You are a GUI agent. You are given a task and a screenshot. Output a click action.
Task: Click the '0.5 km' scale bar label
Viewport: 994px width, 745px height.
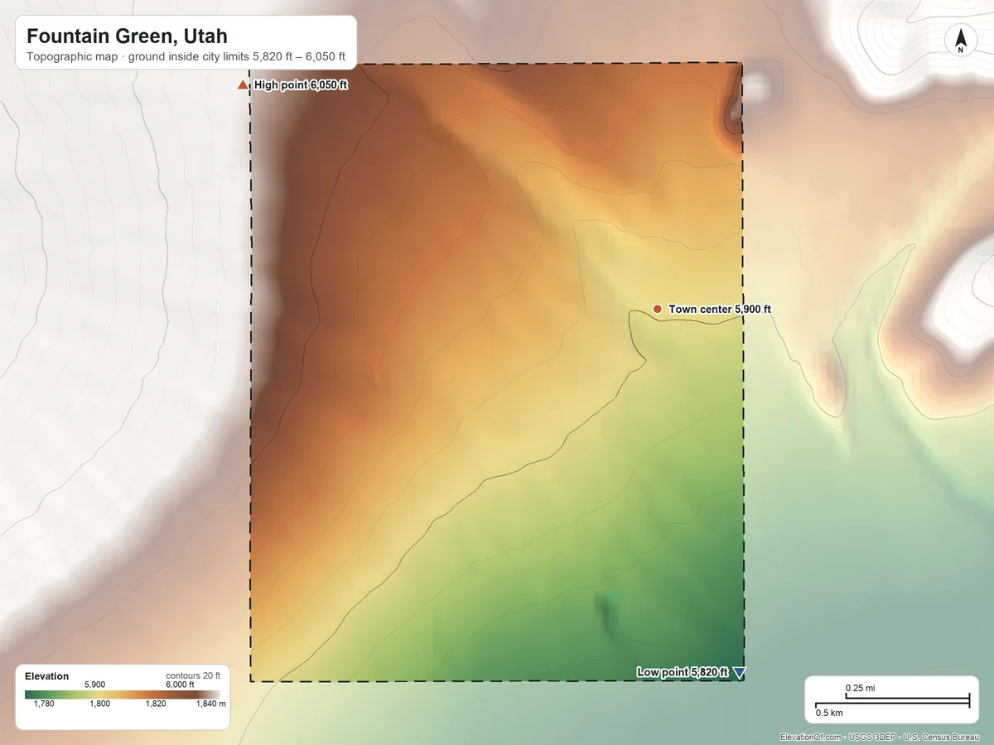(830, 713)
